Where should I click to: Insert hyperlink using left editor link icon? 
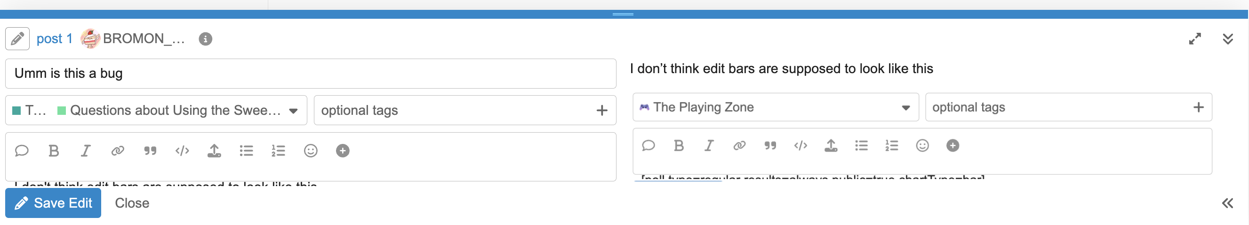118,151
